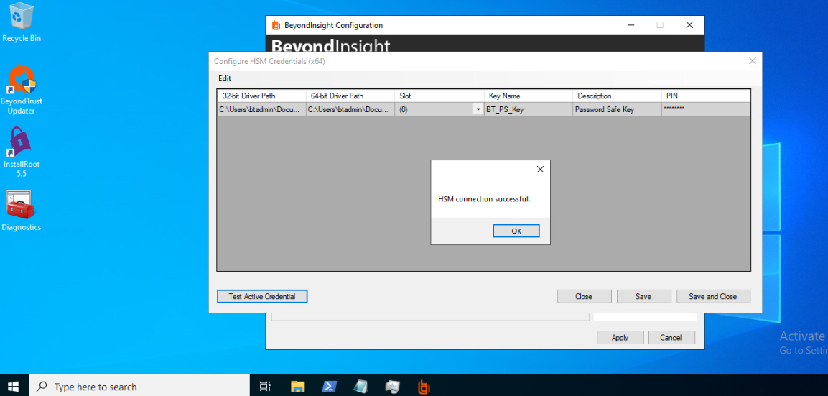This screenshot has width=828, height=396.
Task: Expand the Slot dropdown arrow
Action: (478, 109)
